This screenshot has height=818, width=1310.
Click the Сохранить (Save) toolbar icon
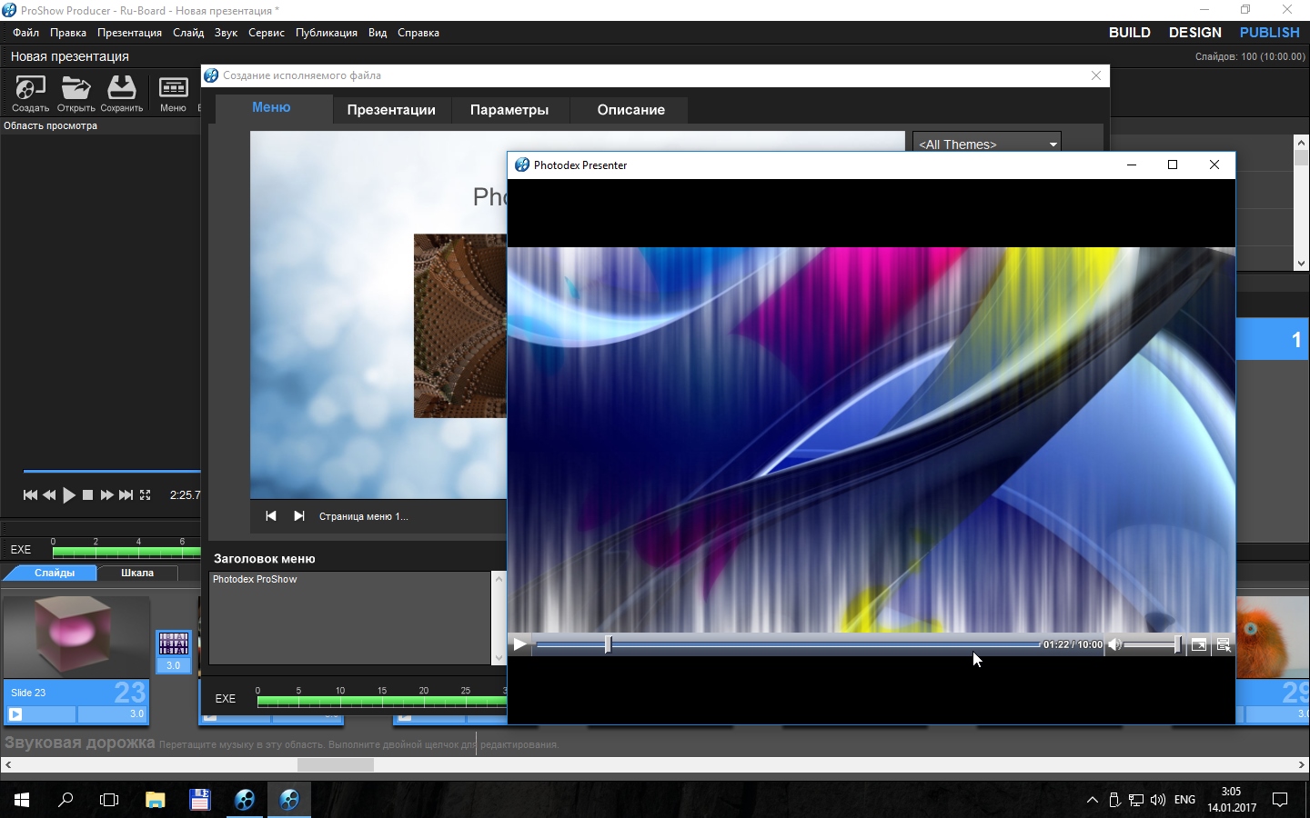[x=121, y=94]
